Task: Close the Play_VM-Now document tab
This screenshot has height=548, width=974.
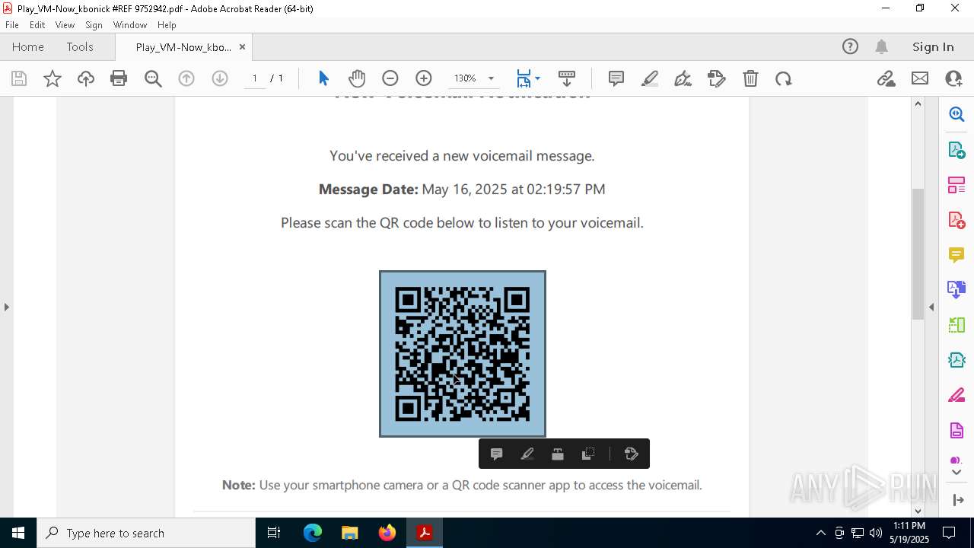Action: click(x=242, y=47)
